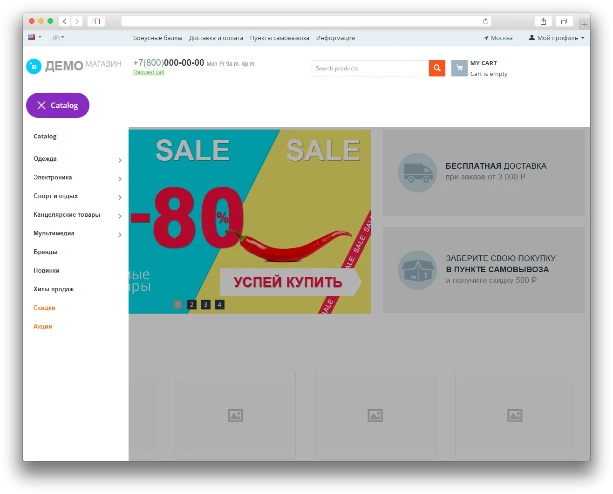Click the pickup box icon
This screenshot has width=613, height=494.
click(x=418, y=270)
